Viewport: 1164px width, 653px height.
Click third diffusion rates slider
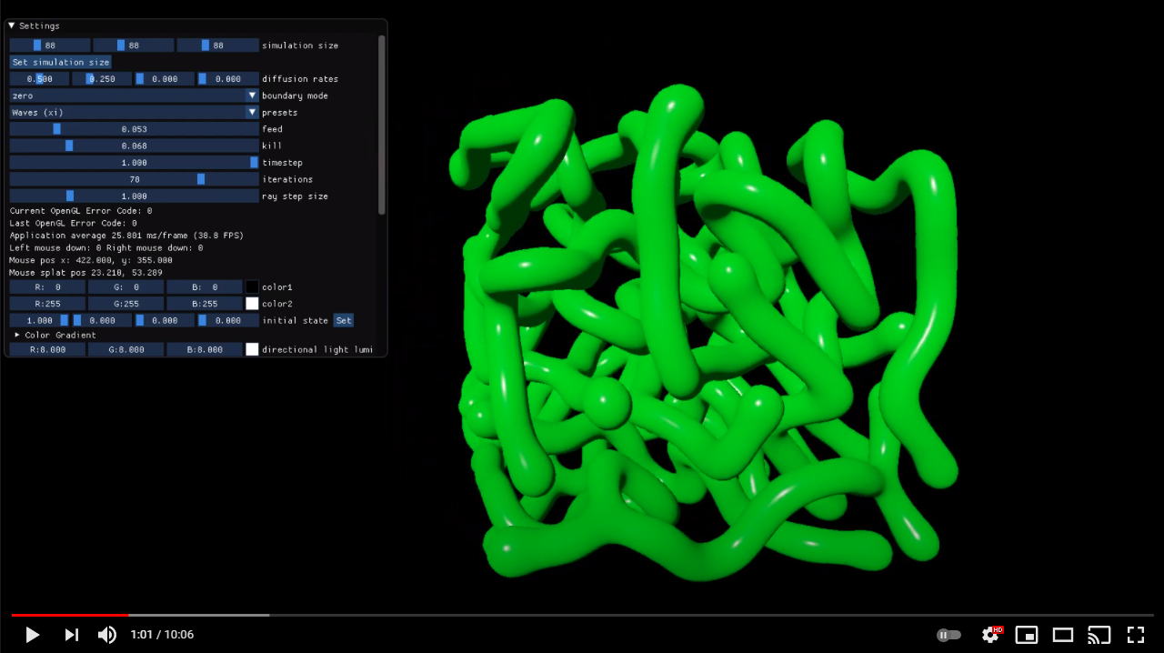coord(165,79)
